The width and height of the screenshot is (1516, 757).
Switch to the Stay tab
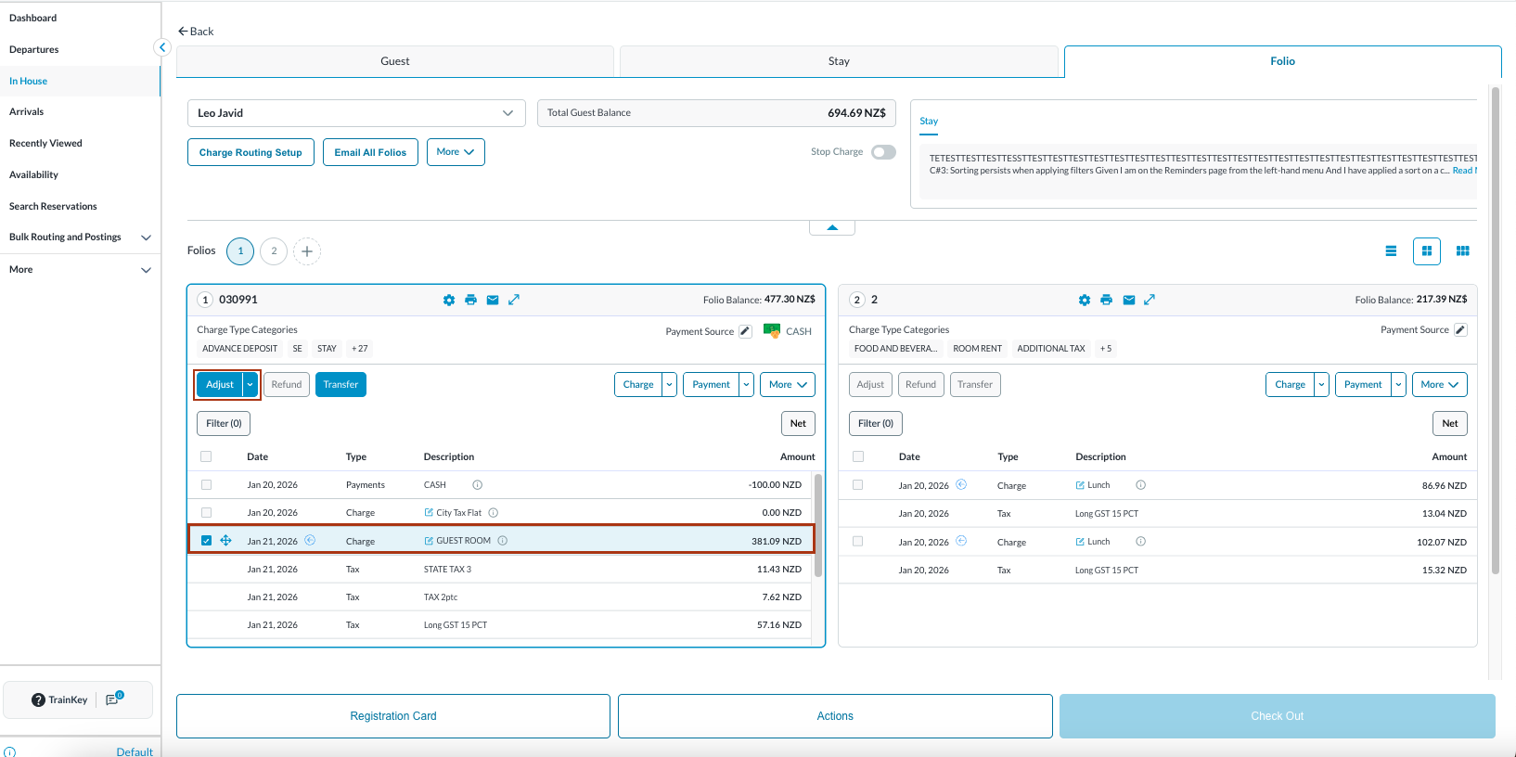point(839,61)
